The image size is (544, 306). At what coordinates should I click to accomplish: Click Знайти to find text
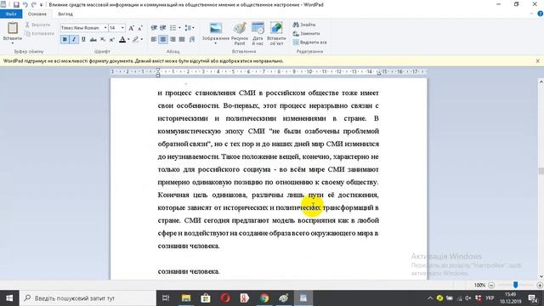304,25
